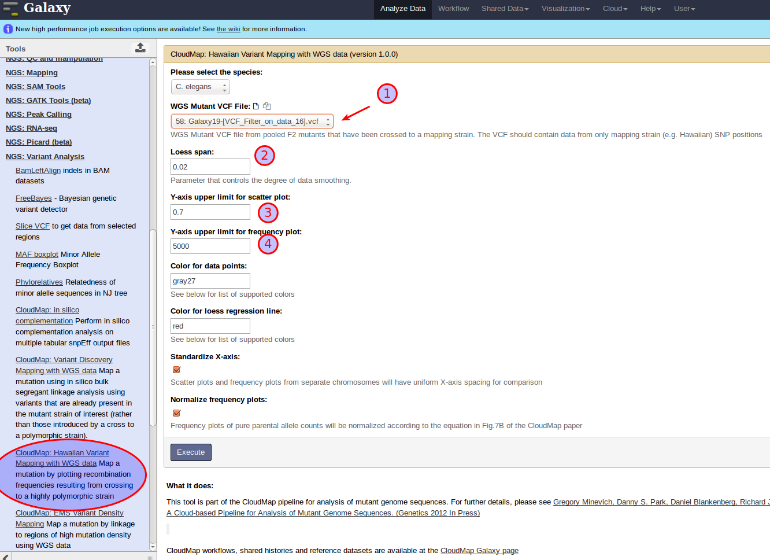
Task: Open the Phylorelatives tool link
Action: tap(39, 282)
